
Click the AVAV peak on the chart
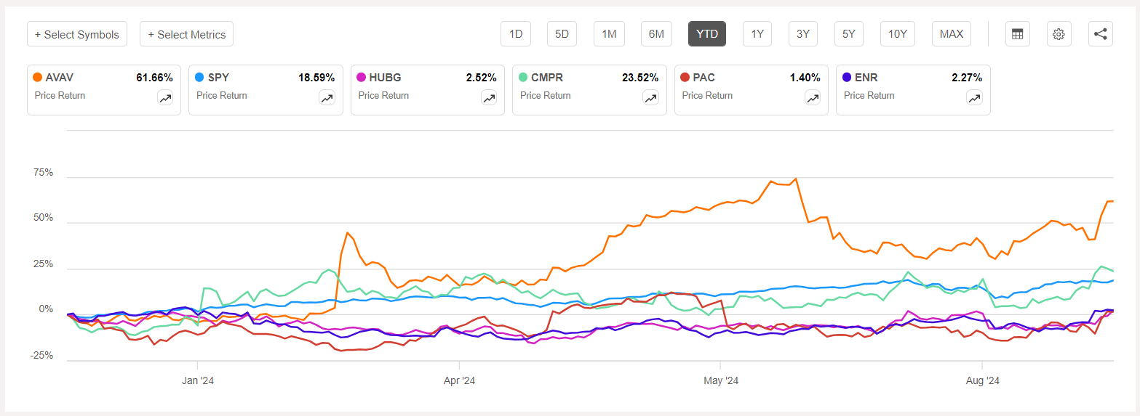pyautogui.click(x=796, y=179)
